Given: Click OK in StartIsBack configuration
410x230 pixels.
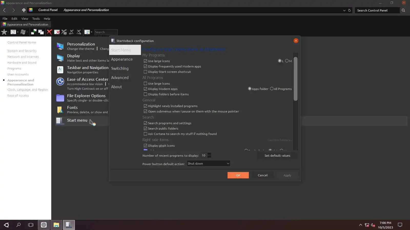Looking at the screenshot, I should tap(238, 175).
